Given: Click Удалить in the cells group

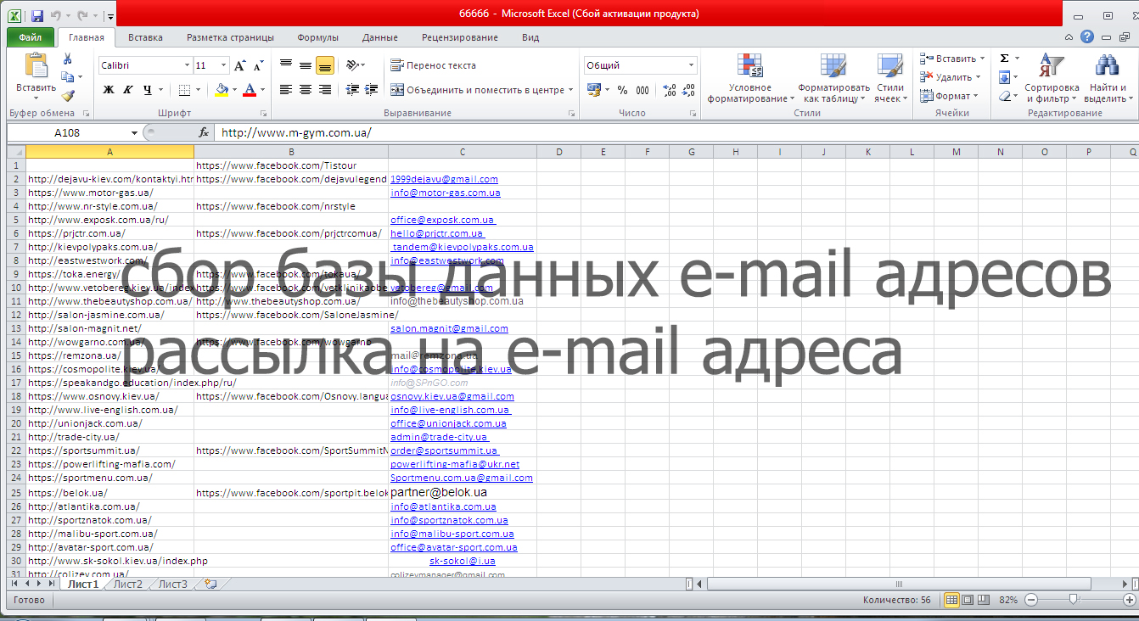Looking at the screenshot, I should click(950, 77).
